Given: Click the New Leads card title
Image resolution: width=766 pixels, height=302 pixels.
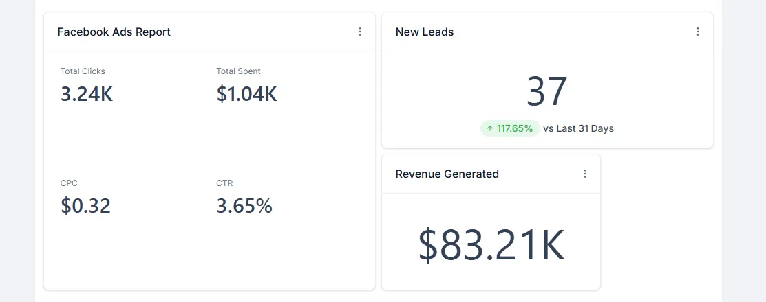Looking at the screenshot, I should (x=425, y=32).
